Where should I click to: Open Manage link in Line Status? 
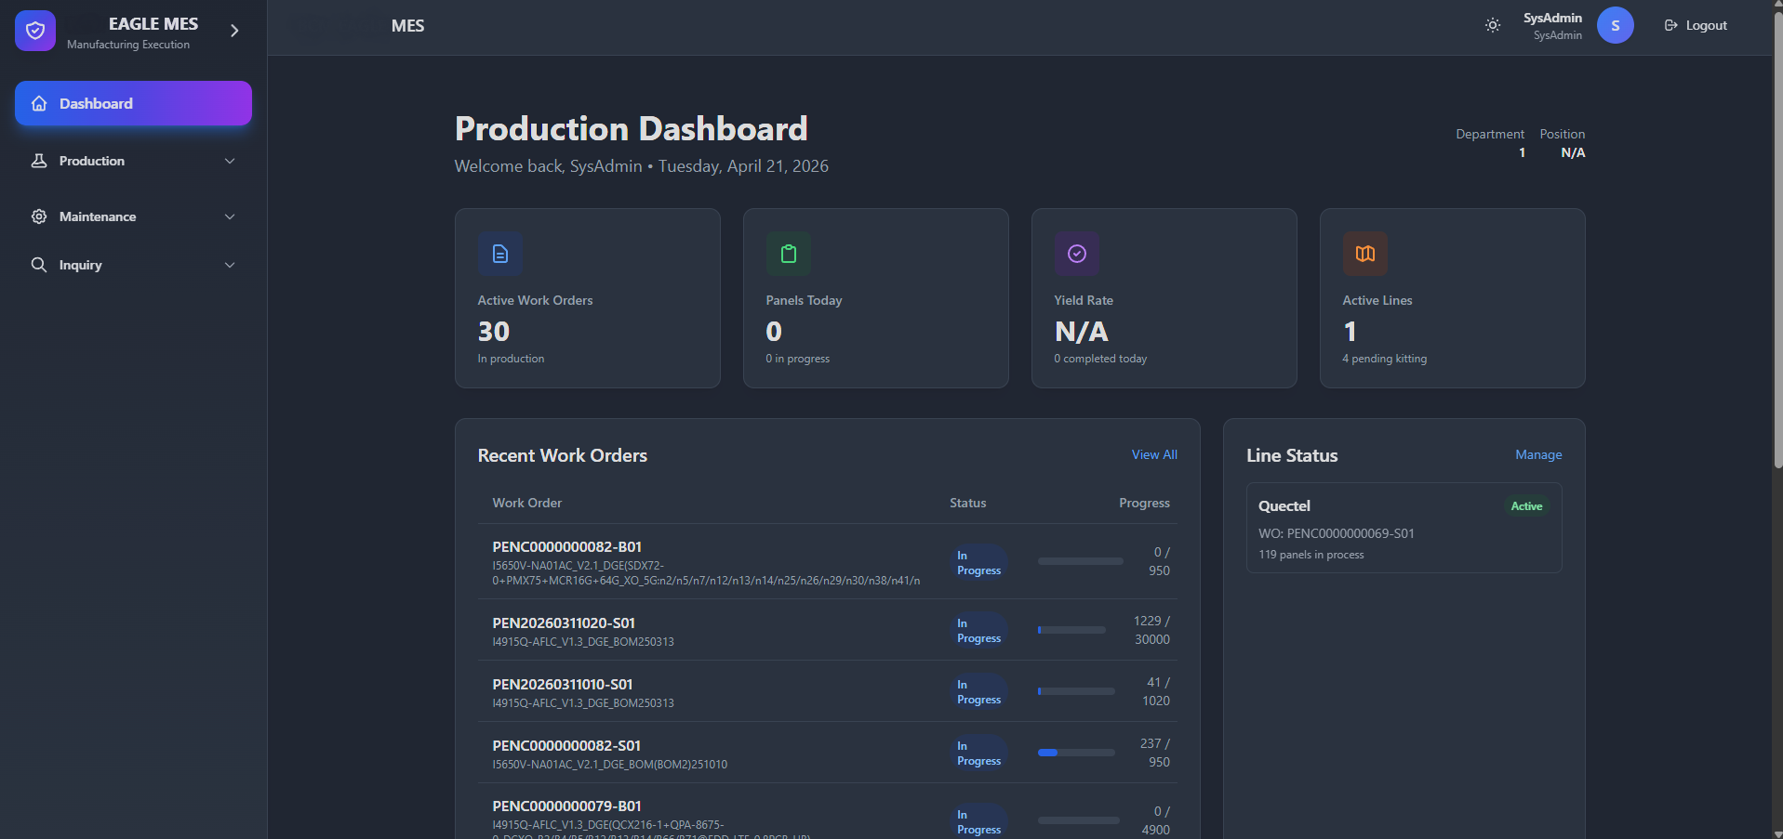pyautogui.click(x=1538, y=454)
